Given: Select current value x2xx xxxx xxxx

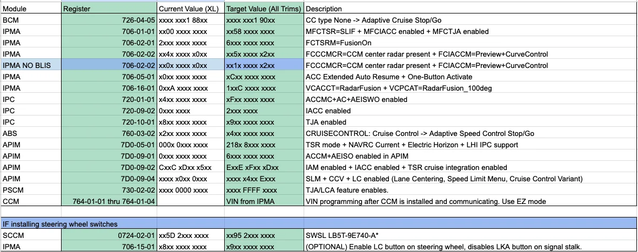Looking at the screenshot, I should 190,134.
